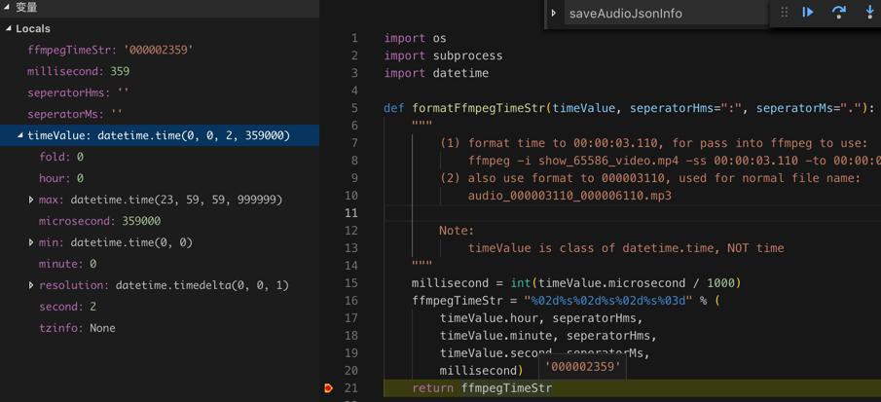Select the millisecond: 359 variable row

(x=160, y=71)
